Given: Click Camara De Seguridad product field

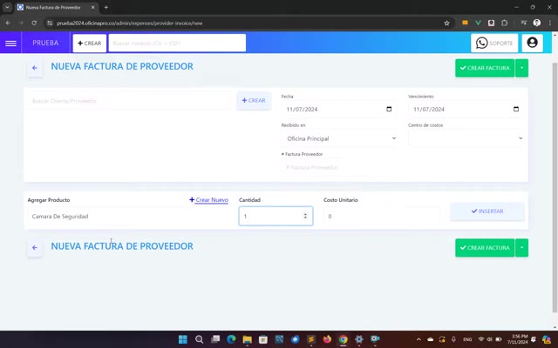Looking at the screenshot, I should 129,217.
